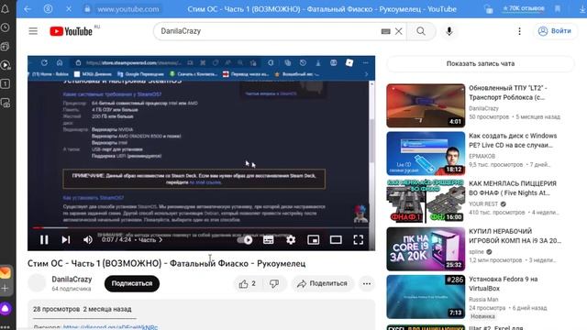Open screenshot tool icon in sidebar
The image size is (587, 330).
tap(6, 103)
